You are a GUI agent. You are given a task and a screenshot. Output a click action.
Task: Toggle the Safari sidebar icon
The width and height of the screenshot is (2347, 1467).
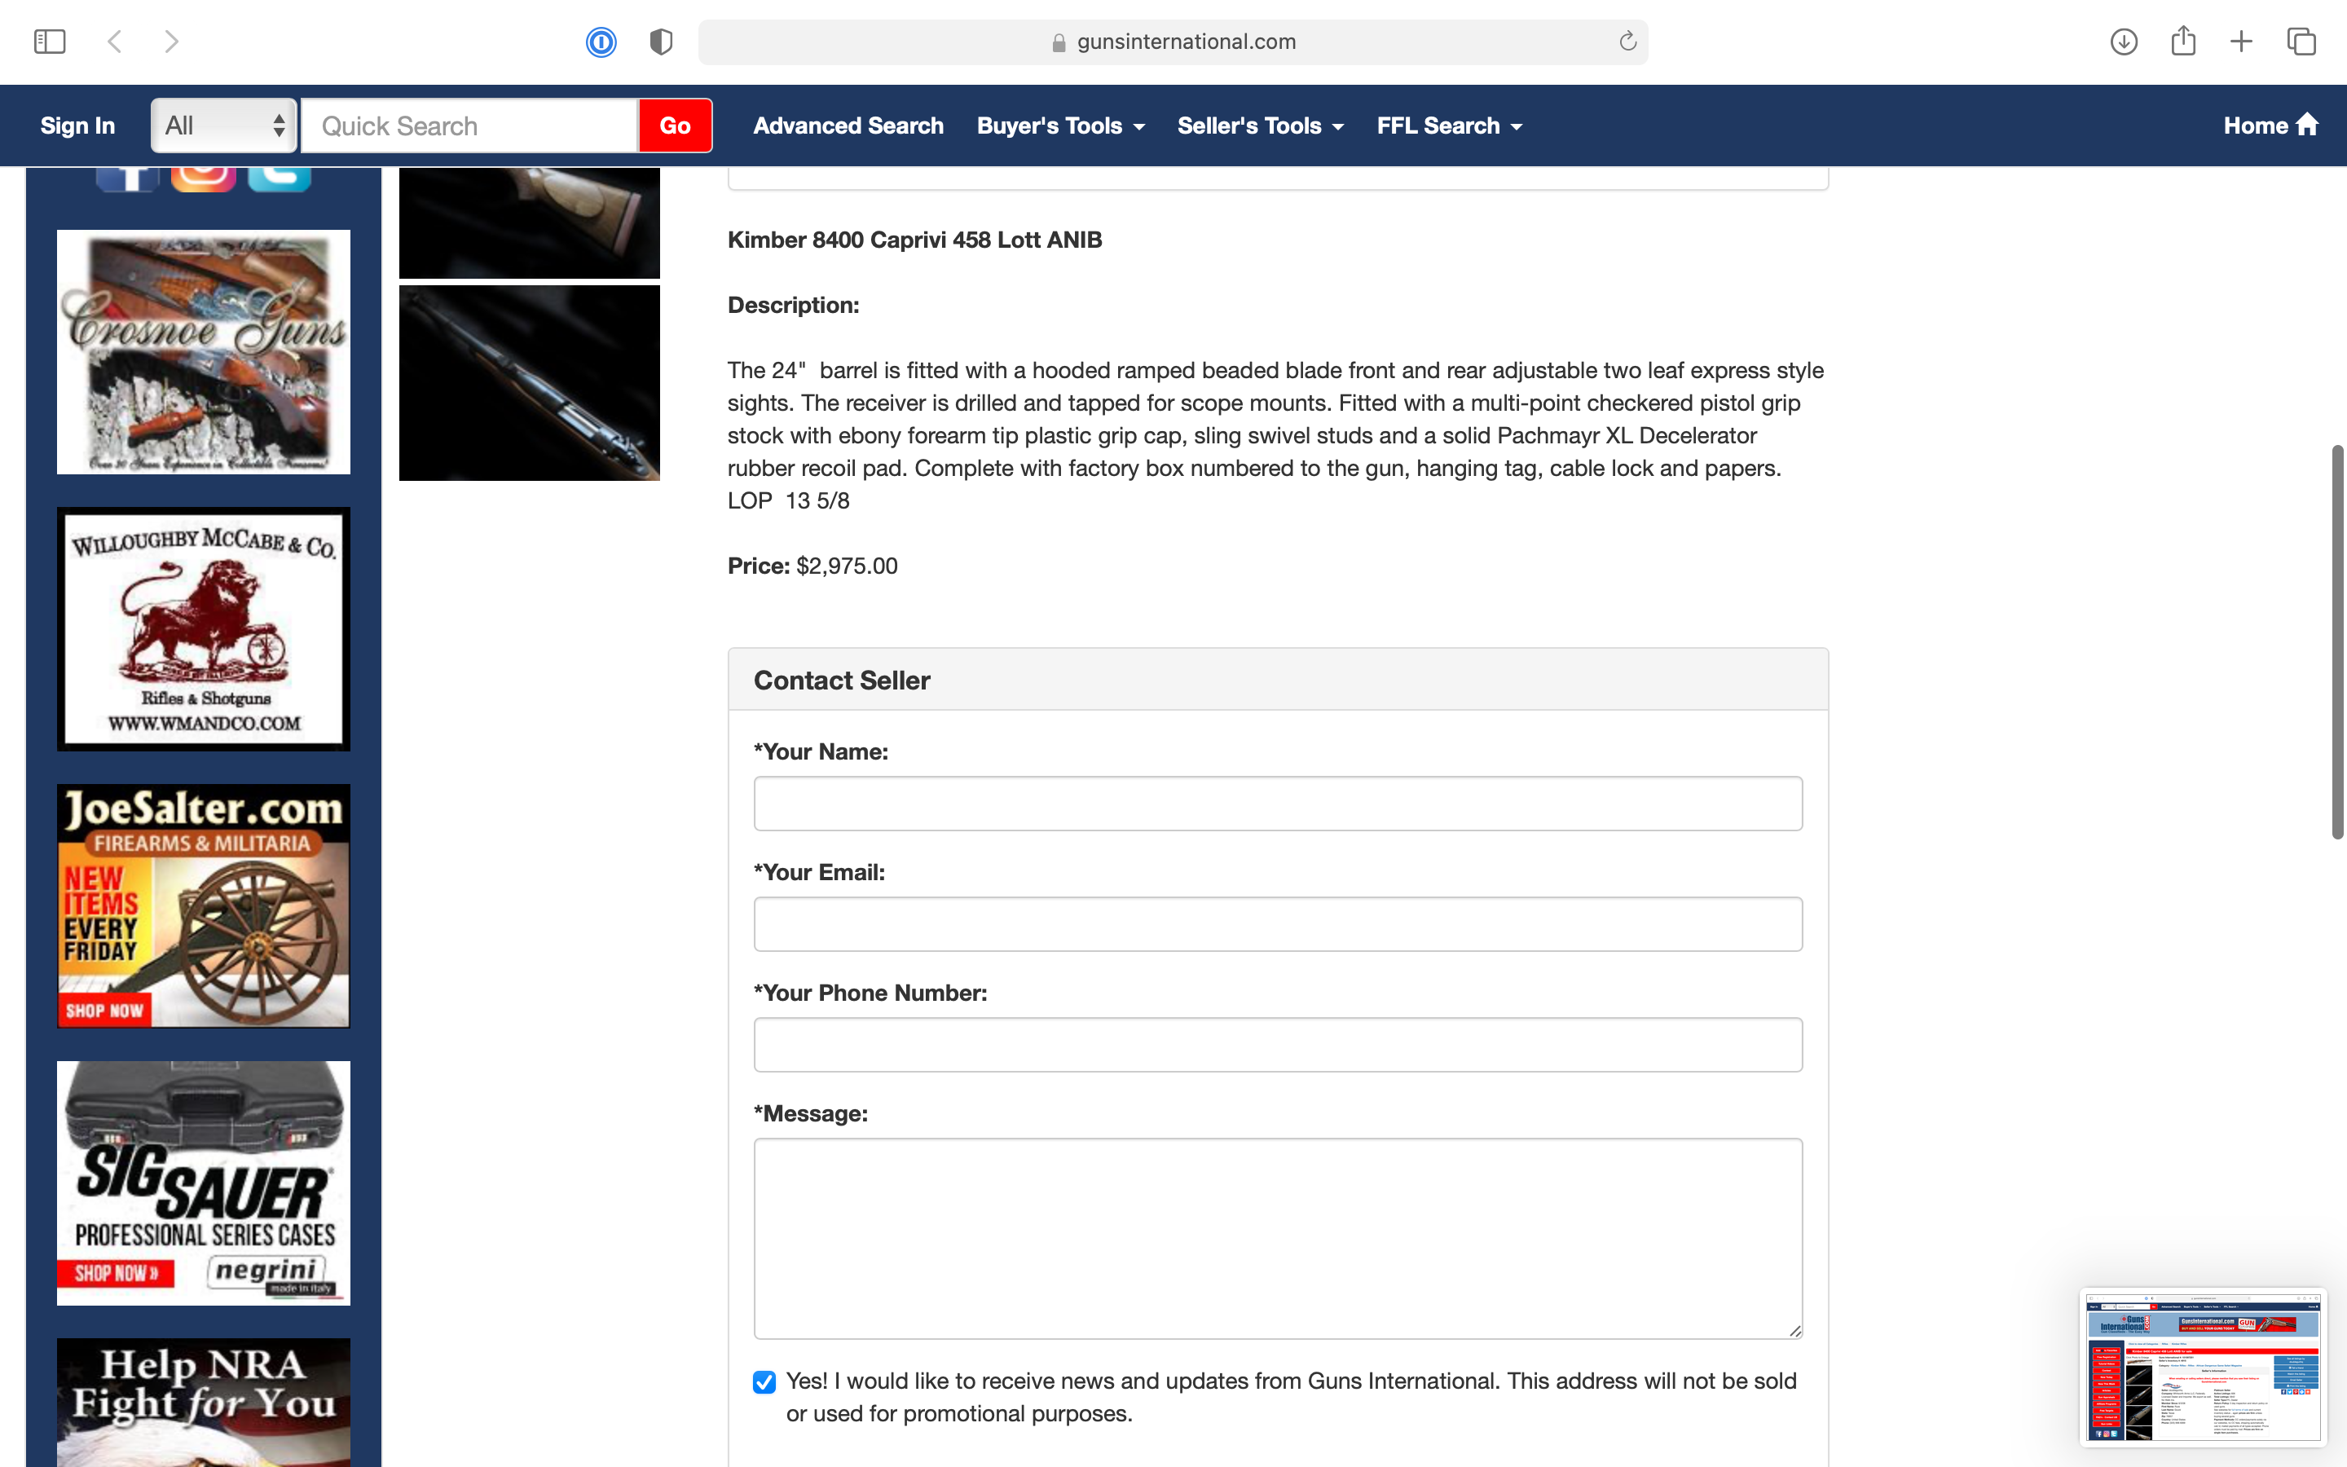[x=50, y=42]
